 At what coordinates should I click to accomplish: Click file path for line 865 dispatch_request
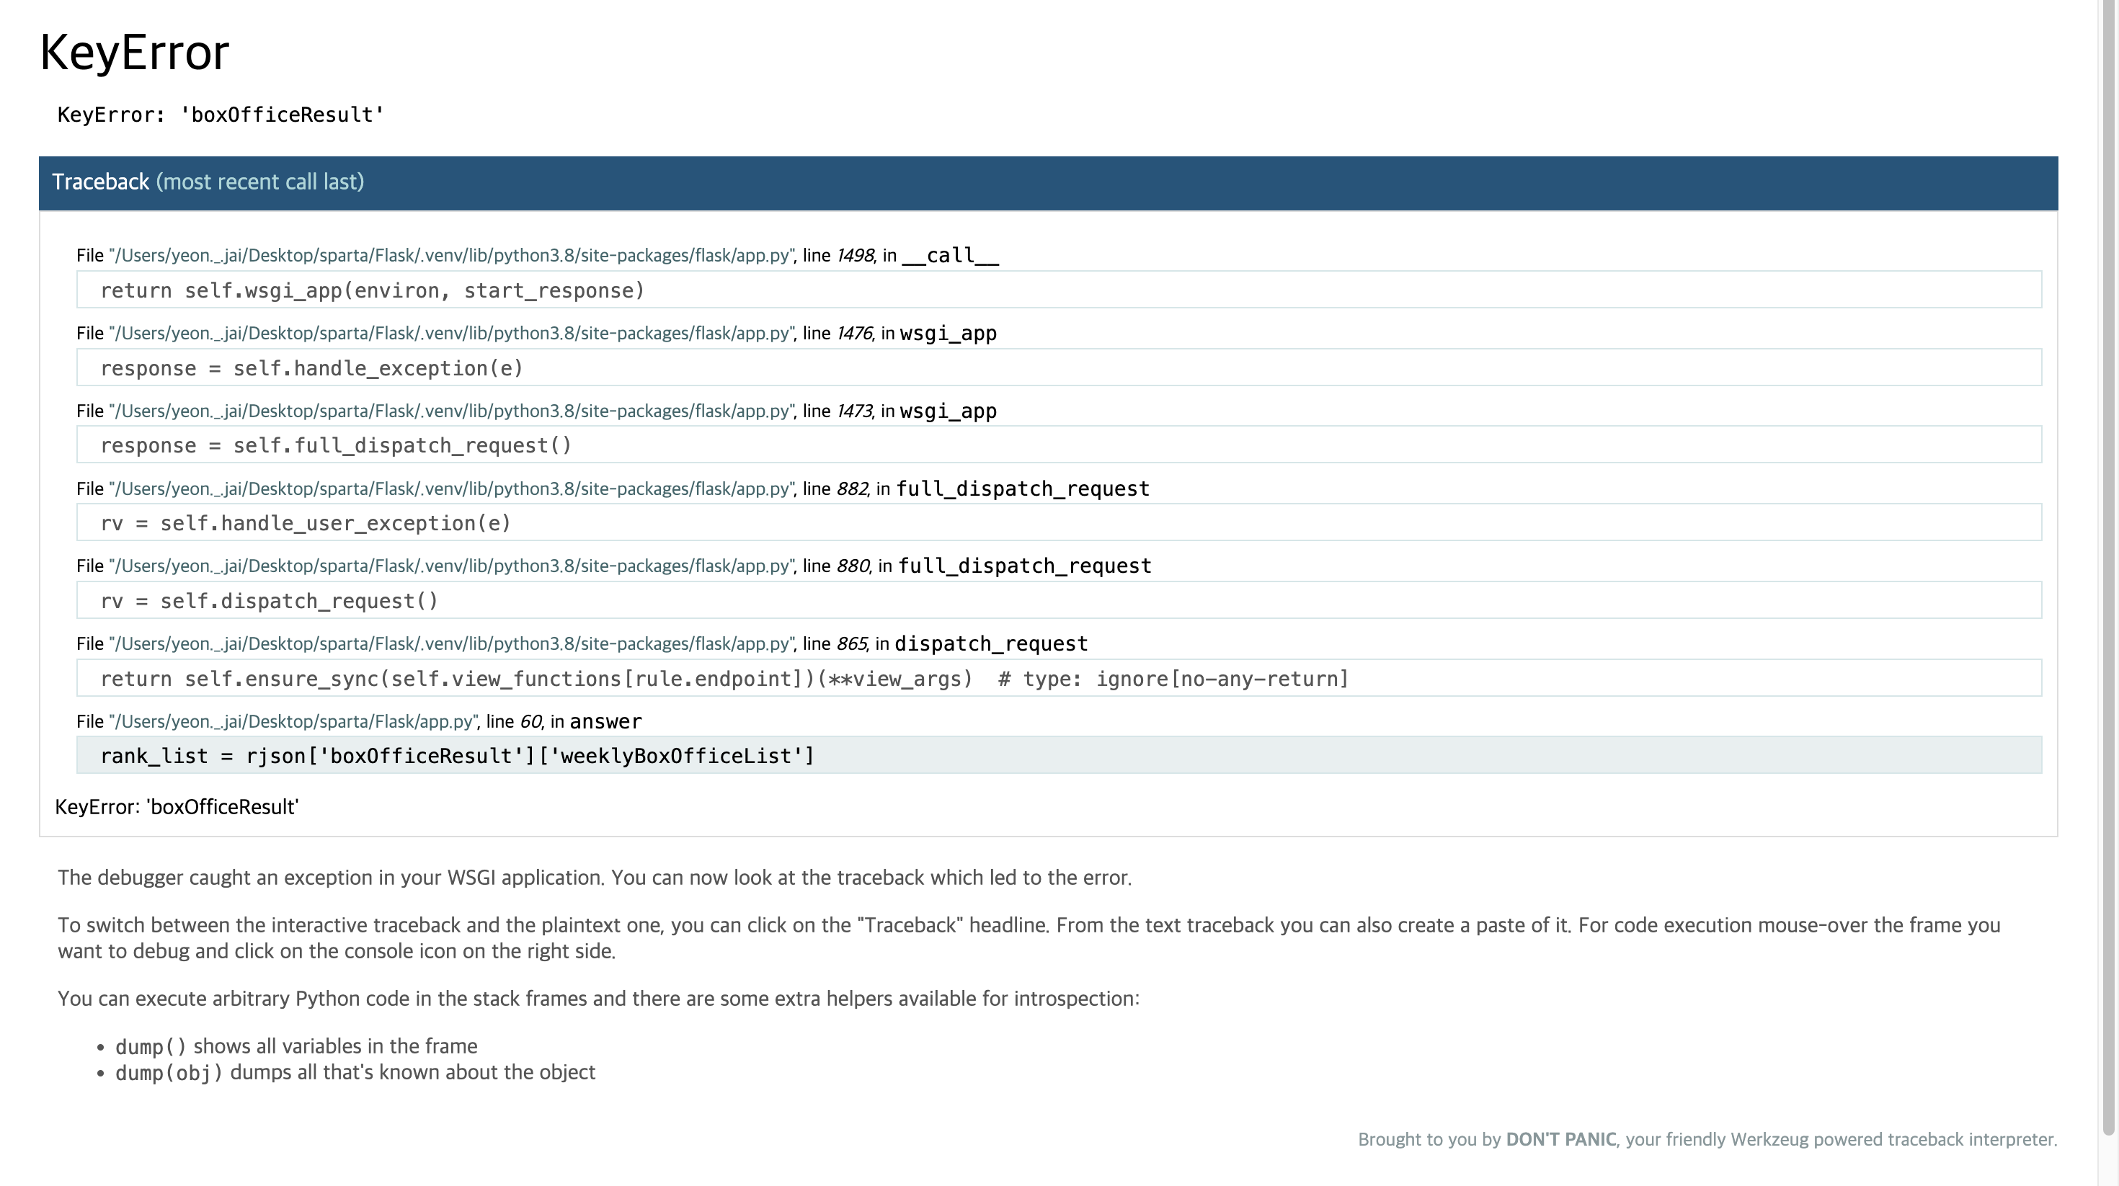click(450, 644)
